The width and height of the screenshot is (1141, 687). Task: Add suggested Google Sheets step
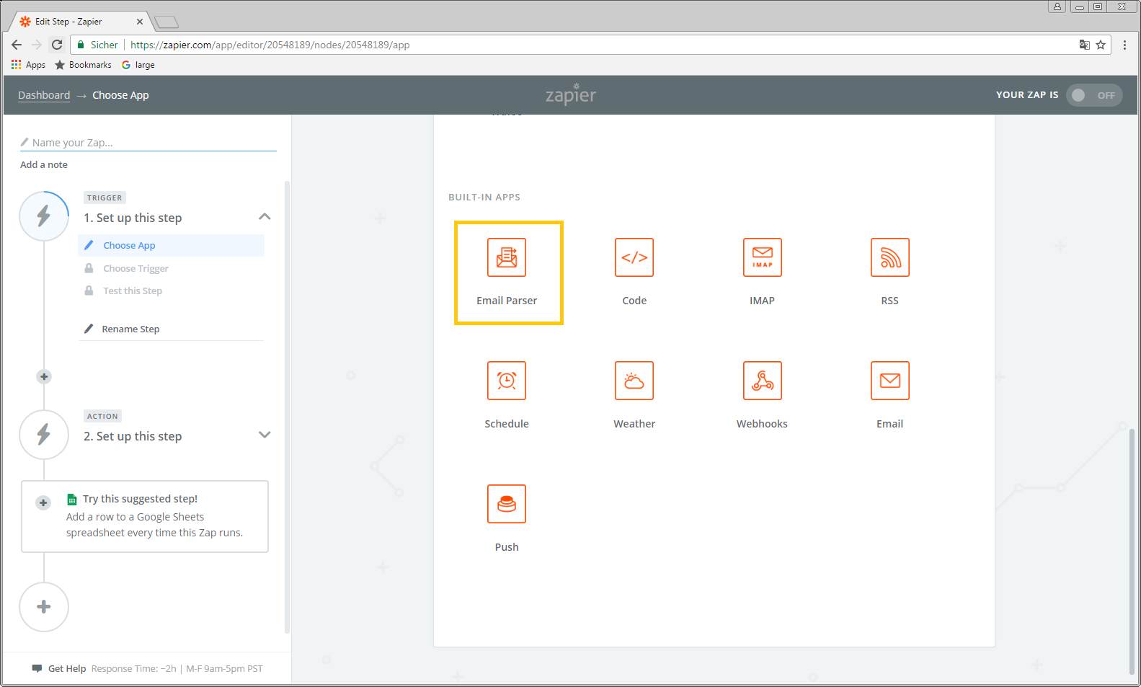click(43, 503)
